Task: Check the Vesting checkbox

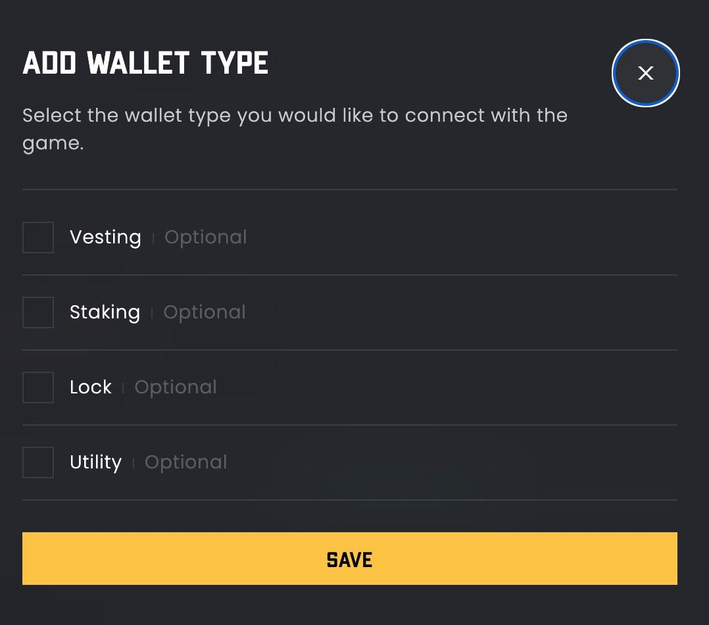Action: pyautogui.click(x=38, y=238)
